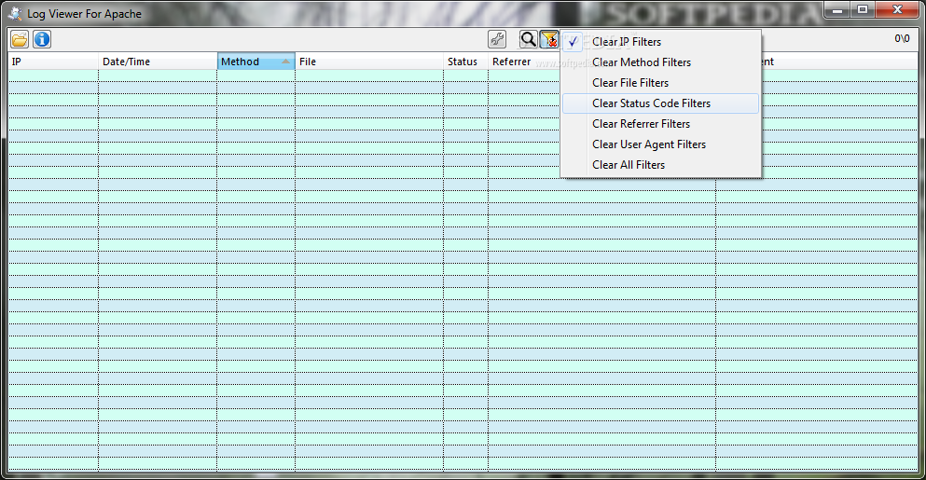Select Clear All Filters
This screenshot has height=480, width=926.
point(660,165)
